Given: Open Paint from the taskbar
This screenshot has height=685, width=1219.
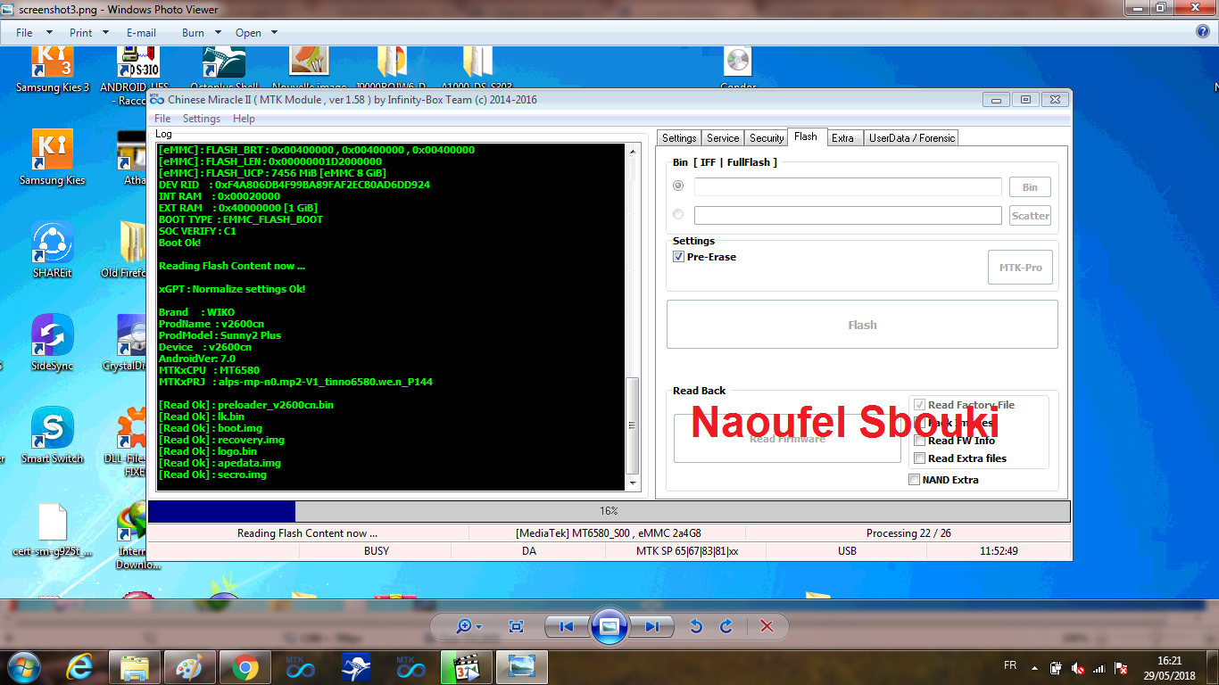Looking at the screenshot, I should pos(190,667).
